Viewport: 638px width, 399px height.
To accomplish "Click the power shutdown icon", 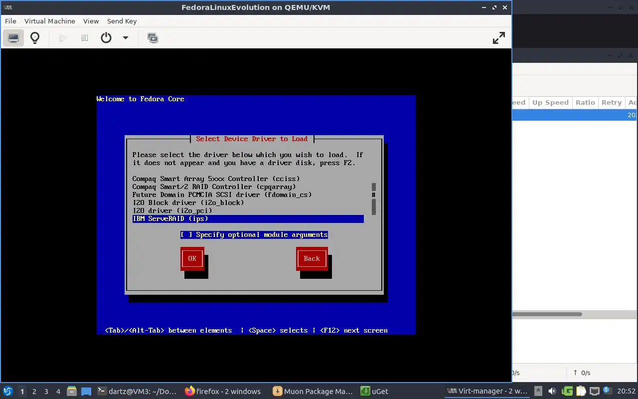I will pyautogui.click(x=106, y=38).
